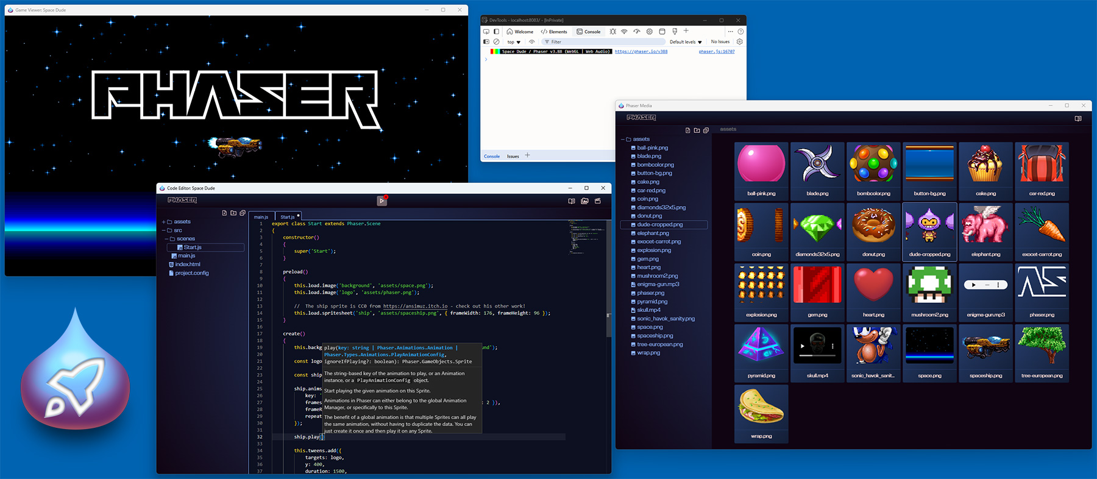
Task: Collapse all folders icon in Code Editor file tree
Action: tap(243, 213)
